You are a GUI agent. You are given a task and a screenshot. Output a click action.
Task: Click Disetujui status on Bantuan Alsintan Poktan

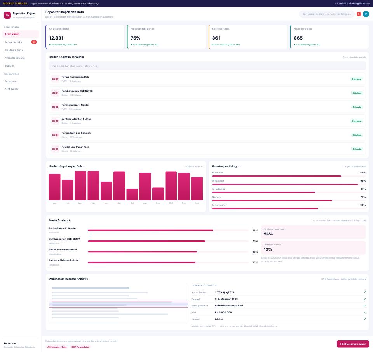point(356,121)
